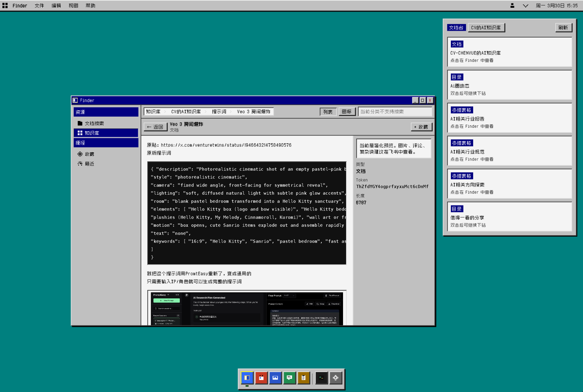
Task: Open the 编辑 menu
Action: point(56,5)
